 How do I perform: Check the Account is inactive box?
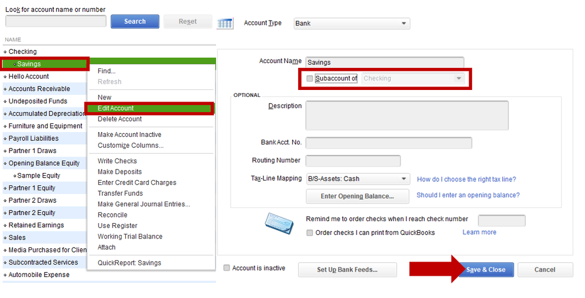[227, 268]
